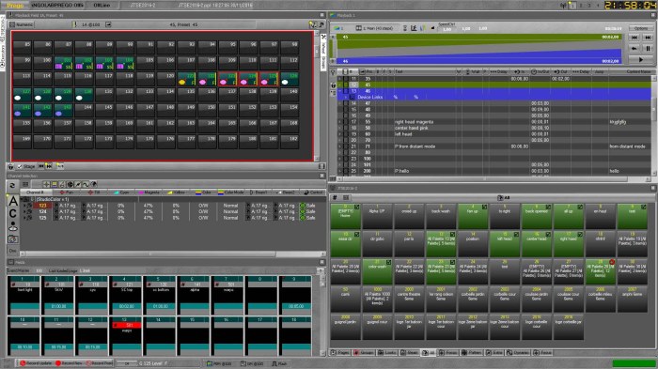
Task: Open the Pan parameter tab
Action: 67,192
